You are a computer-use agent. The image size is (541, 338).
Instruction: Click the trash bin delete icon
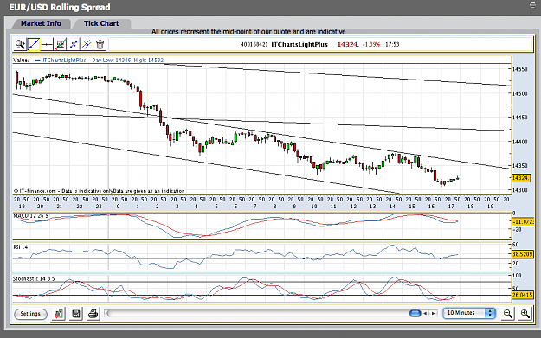[x=100, y=44]
